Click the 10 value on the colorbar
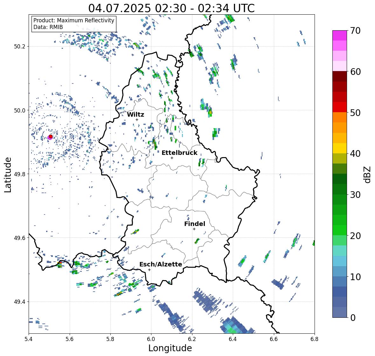This screenshot has height=356, width=375. 355,277
